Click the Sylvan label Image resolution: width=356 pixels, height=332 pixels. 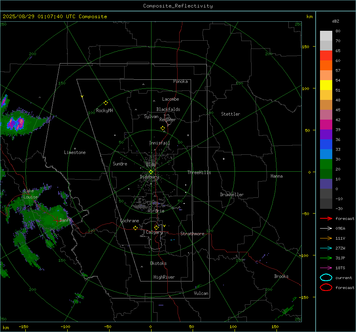click(151, 117)
